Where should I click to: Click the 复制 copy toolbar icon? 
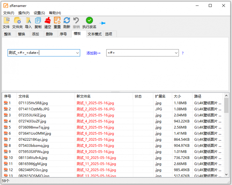tap(38, 23)
